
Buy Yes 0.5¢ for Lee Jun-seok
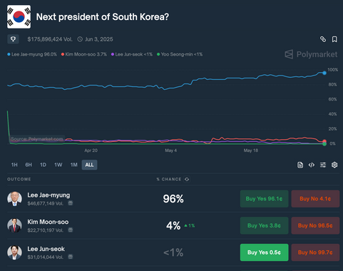[264, 252]
